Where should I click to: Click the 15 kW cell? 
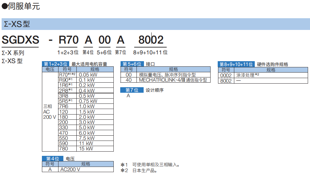click(x=95, y=149)
